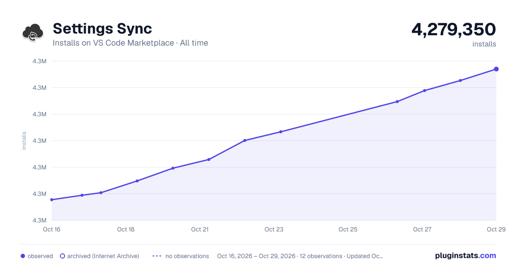Click the 4,279,350 installs total
517x271 pixels.
[454, 29]
